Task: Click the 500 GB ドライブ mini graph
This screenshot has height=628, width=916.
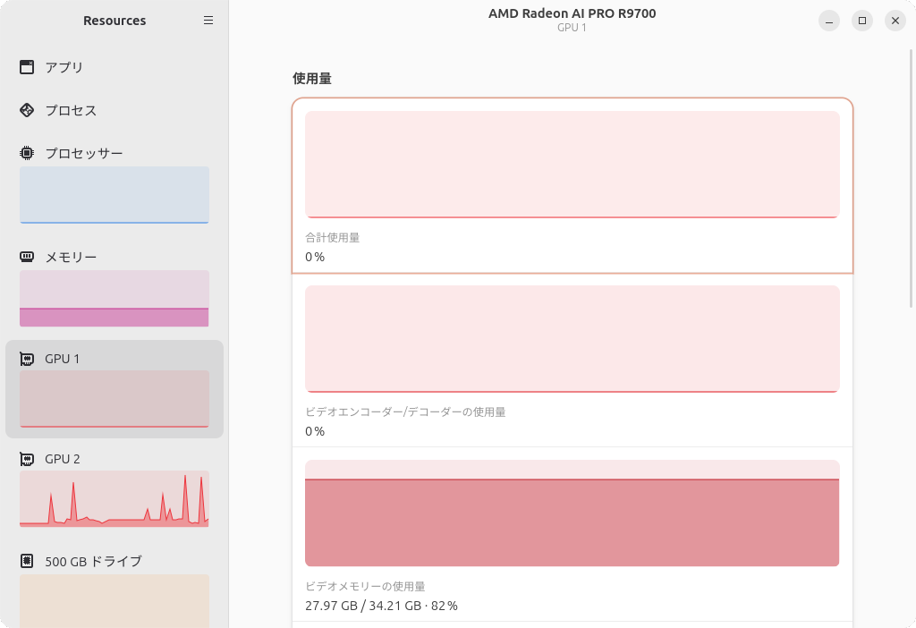Action: coord(114,601)
